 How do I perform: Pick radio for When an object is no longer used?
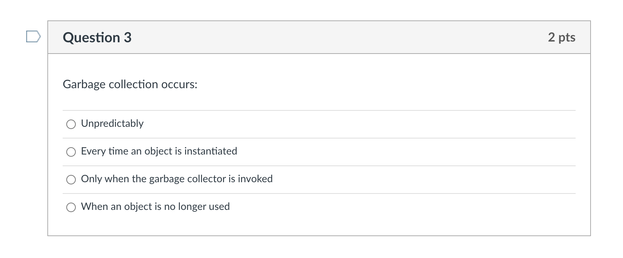tap(71, 207)
